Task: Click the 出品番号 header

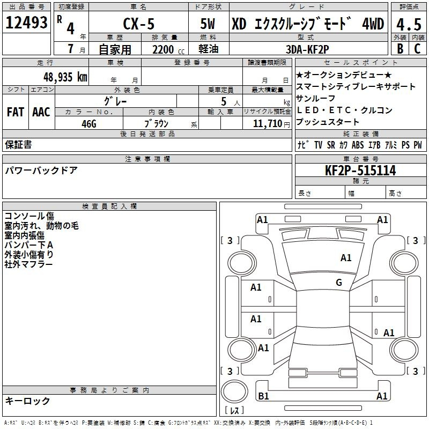Action: click(26, 7)
